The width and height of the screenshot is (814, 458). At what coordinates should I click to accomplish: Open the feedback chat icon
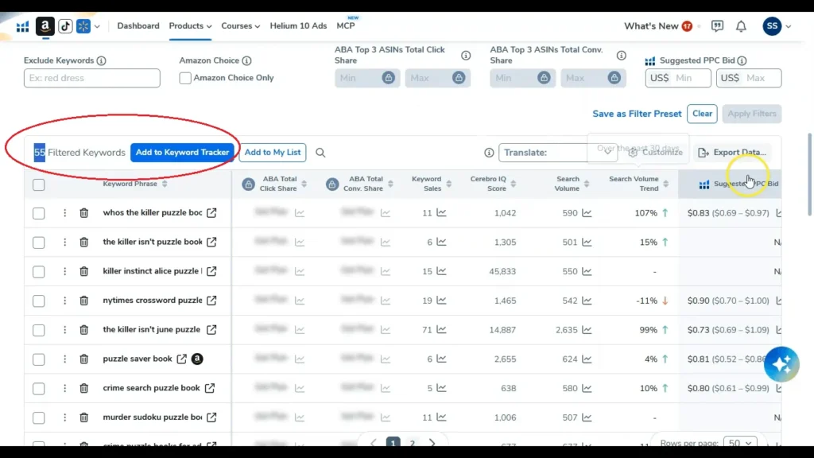[x=717, y=26]
